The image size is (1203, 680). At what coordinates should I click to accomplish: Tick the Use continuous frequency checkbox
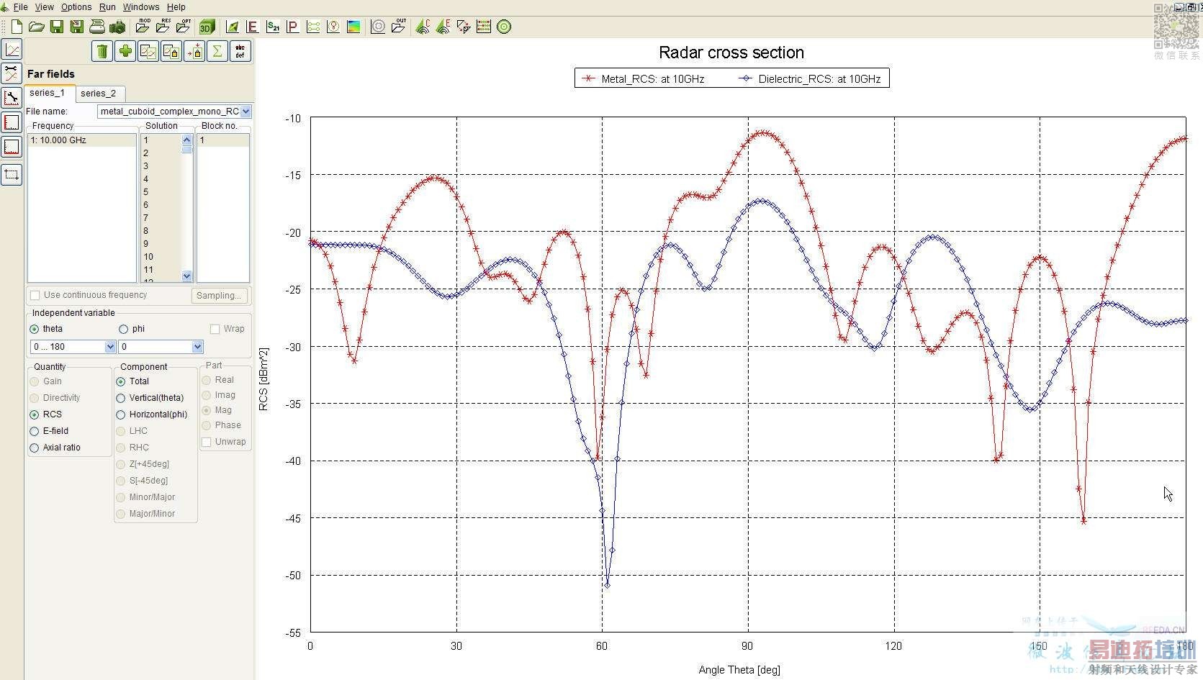35,295
